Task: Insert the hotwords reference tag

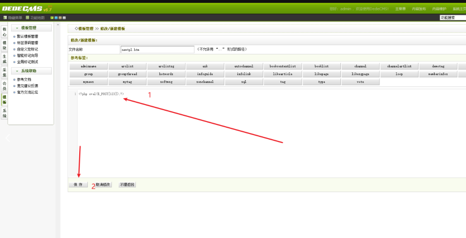Action: pos(166,74)
